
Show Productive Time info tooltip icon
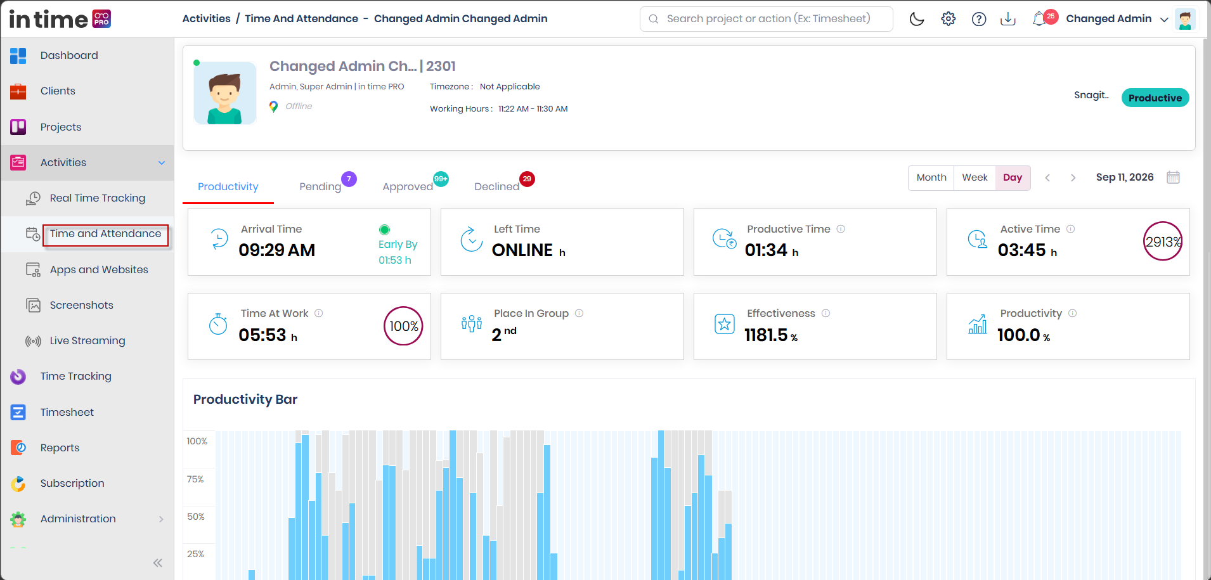[x=841, y=229]
